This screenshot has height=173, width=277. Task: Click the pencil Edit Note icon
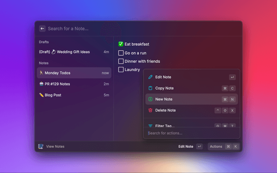(x=150, y=77)
